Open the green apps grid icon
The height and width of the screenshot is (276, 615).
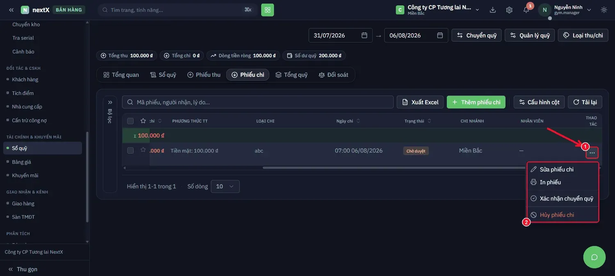(267, 10)
